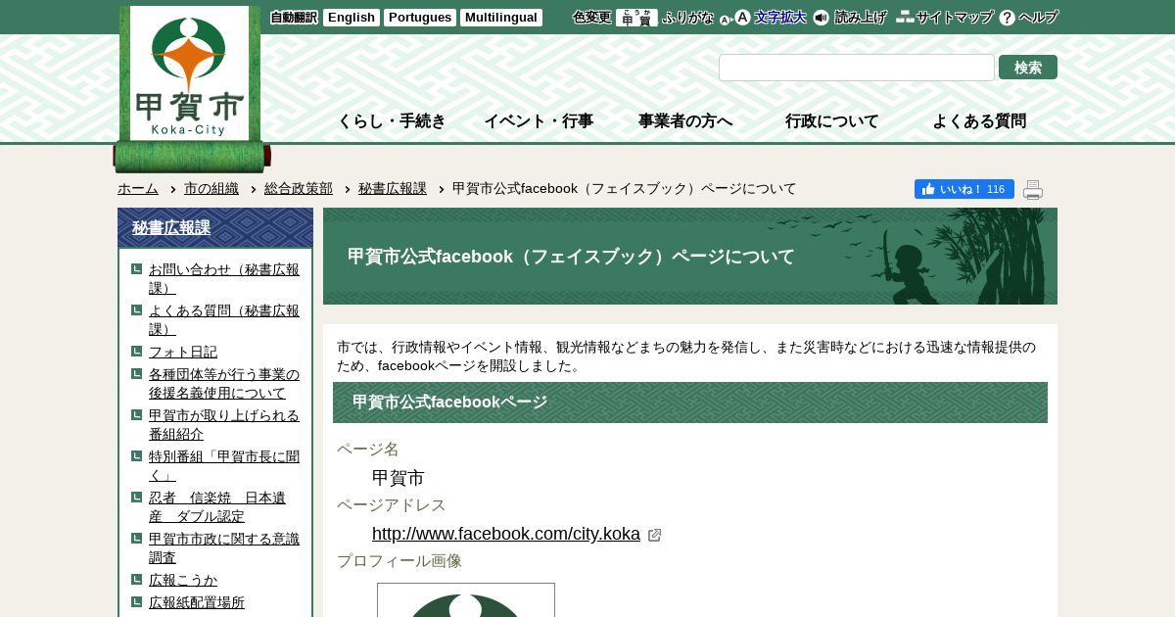Open 甲賀市が取り上げられる番組紹介 link
Image resolution: width=1175 pixels, height=617 pixels.
point(224,424)
